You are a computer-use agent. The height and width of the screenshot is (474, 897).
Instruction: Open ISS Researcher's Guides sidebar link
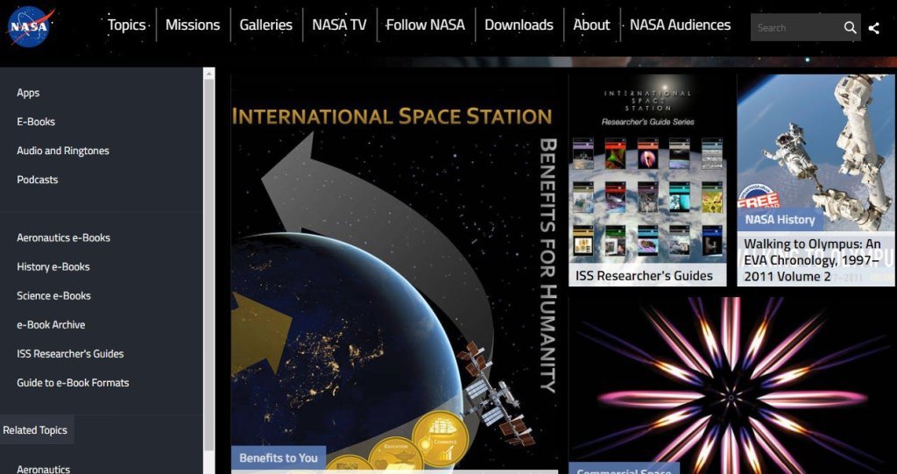point(70,353)
